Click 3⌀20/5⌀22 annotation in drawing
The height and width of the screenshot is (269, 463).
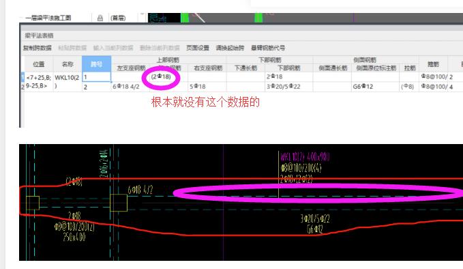point(315,218)
